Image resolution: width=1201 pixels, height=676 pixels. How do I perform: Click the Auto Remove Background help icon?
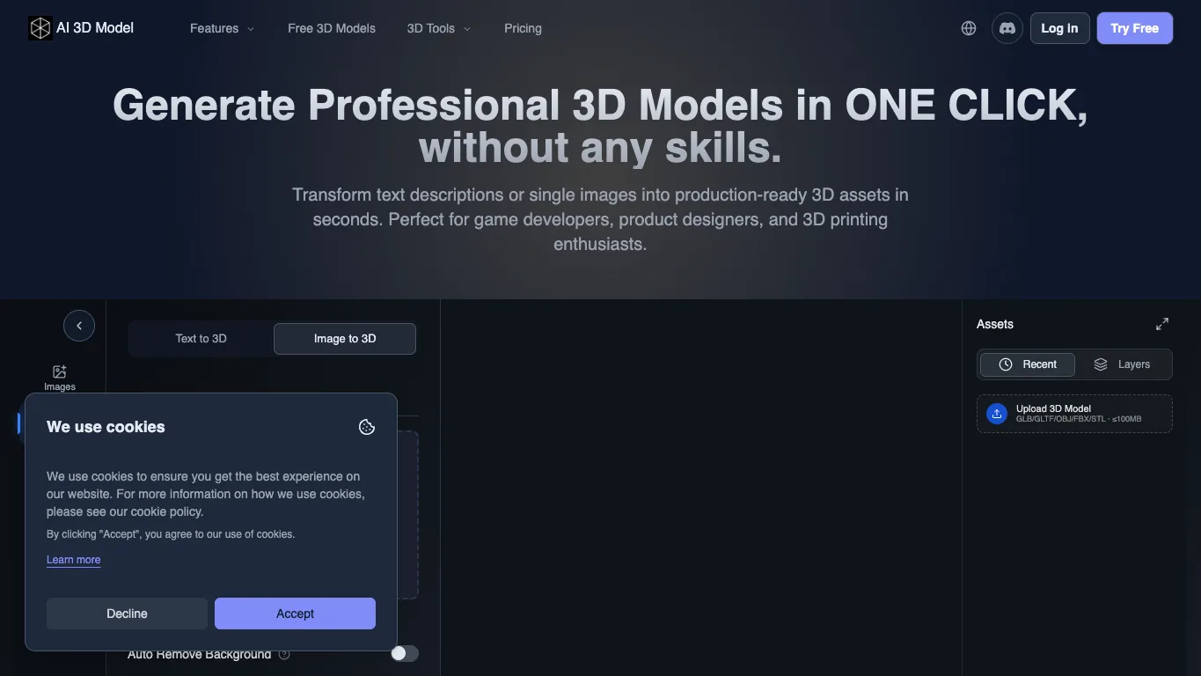[284, 654]
